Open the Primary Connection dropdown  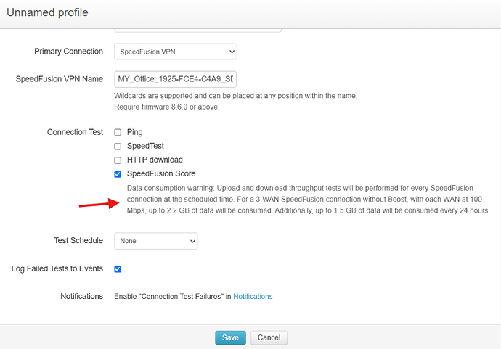pyautogui.click(x=176, y=52)
